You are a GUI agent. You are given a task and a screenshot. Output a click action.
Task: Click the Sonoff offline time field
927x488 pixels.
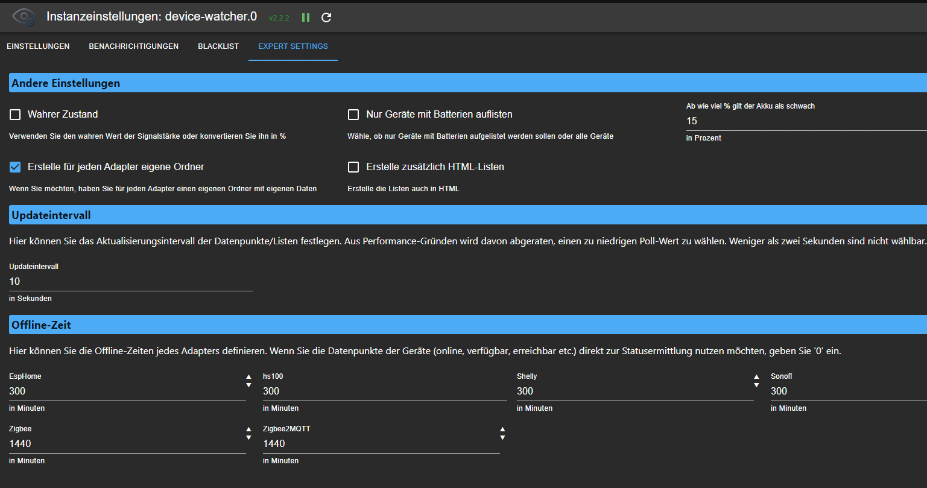coord(849,391)
